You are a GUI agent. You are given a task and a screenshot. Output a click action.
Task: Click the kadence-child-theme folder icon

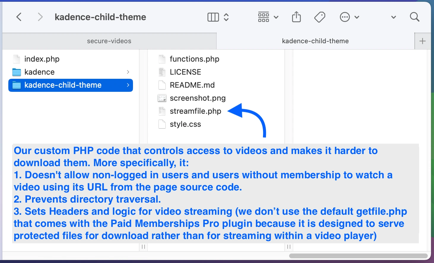[x=17, y=85]
